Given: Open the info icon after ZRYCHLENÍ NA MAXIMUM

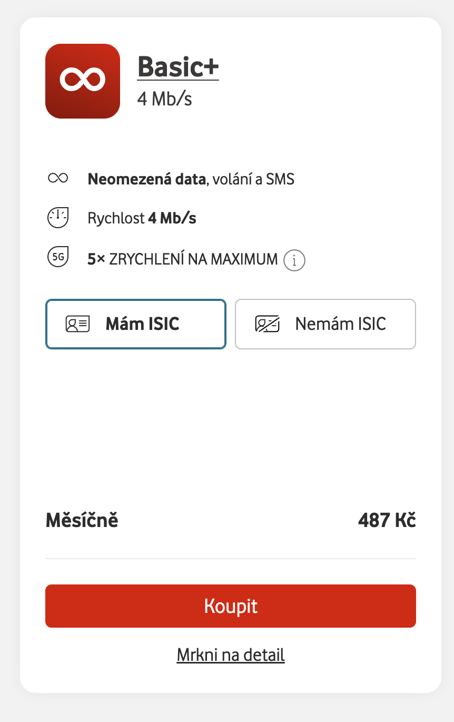Looking at the screenshot, I should pos(294,260).
